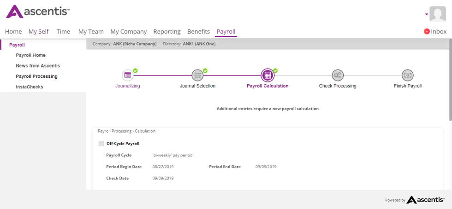
Task: Click the red Inbox notification icon
Action: point(427,31)
